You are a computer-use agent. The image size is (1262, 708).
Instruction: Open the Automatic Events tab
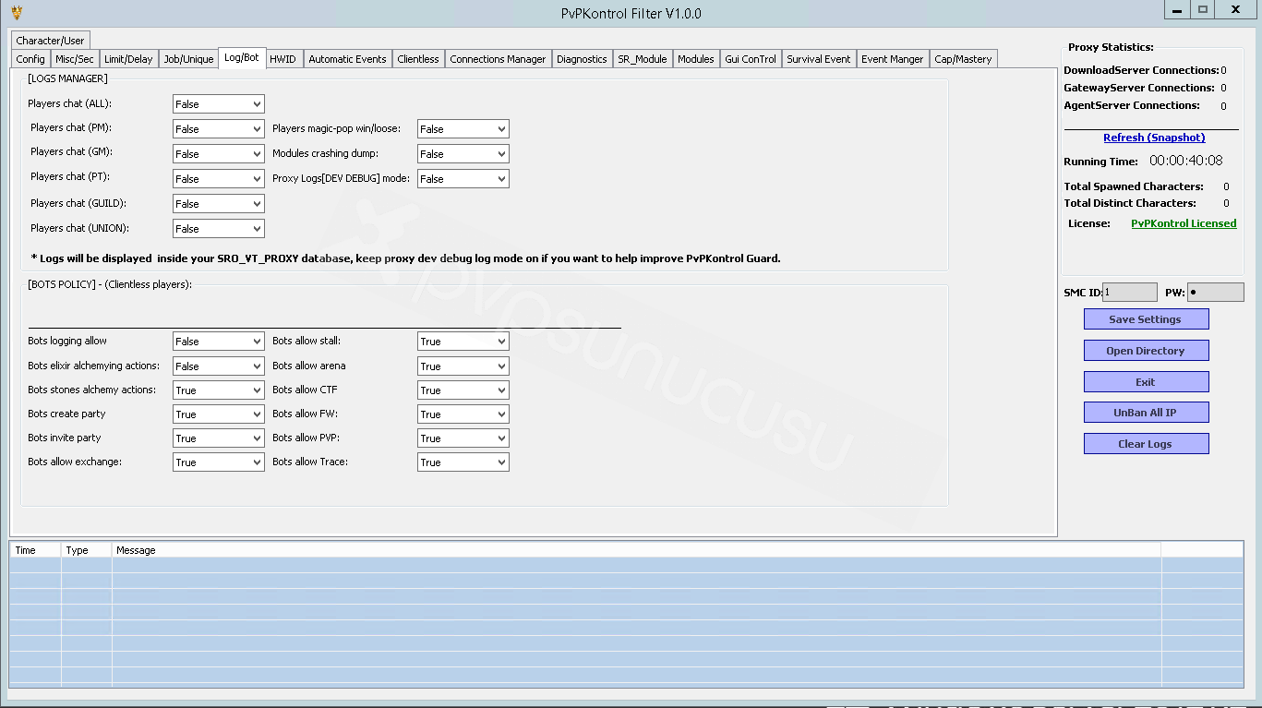coord(347,59)
